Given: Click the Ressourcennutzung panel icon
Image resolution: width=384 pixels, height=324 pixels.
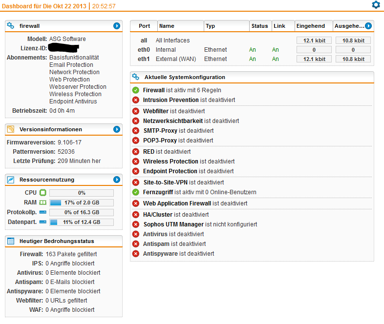Looking at the screenshot, I should pyautogui.click(x=11, y=180).
